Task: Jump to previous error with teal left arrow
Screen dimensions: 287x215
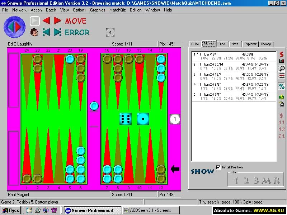Action: 46,32
